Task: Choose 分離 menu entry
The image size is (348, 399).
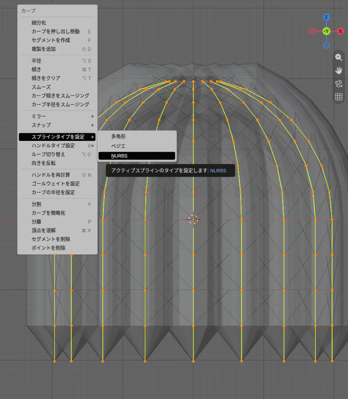Action: coord(57,222)
